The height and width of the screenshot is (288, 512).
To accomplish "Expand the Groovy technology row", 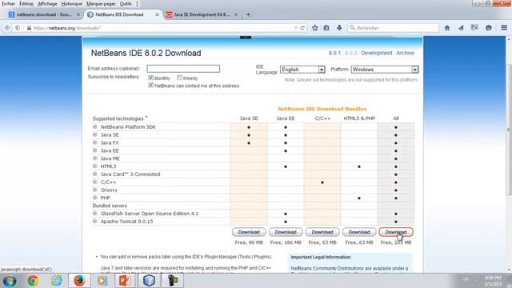I will pyautogui.click(x=95, y=190).
